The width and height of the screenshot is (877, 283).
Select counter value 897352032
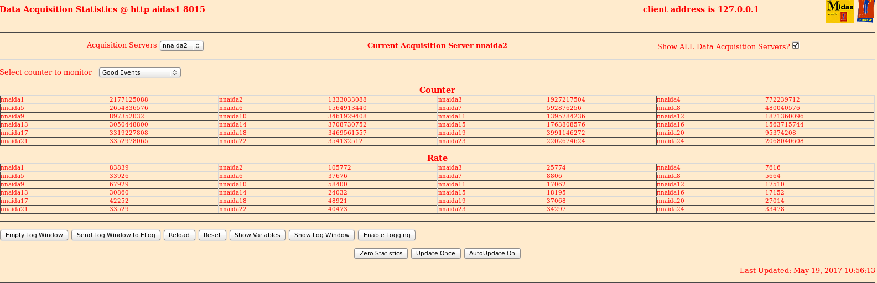click(127, 117)
